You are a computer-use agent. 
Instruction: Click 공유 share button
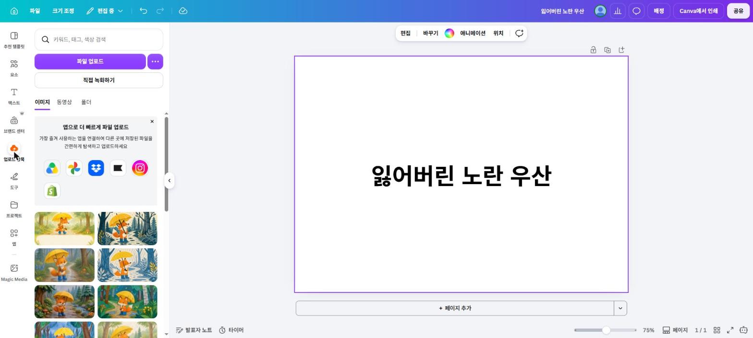pos(739,11)
